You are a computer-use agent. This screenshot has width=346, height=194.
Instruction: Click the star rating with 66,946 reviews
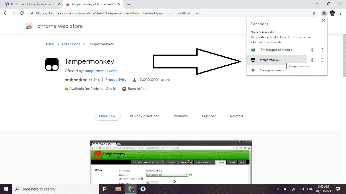coord(82,80)
